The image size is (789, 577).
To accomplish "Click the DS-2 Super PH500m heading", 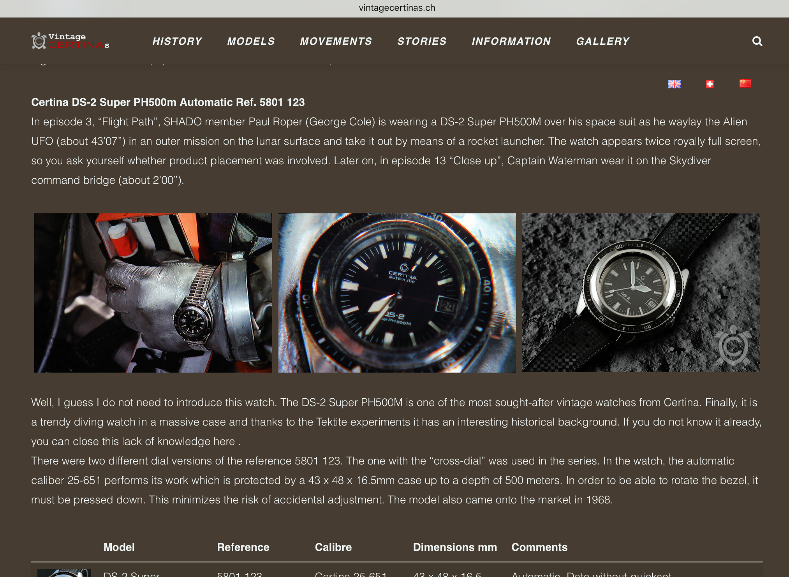I will (x=168, y=102).
